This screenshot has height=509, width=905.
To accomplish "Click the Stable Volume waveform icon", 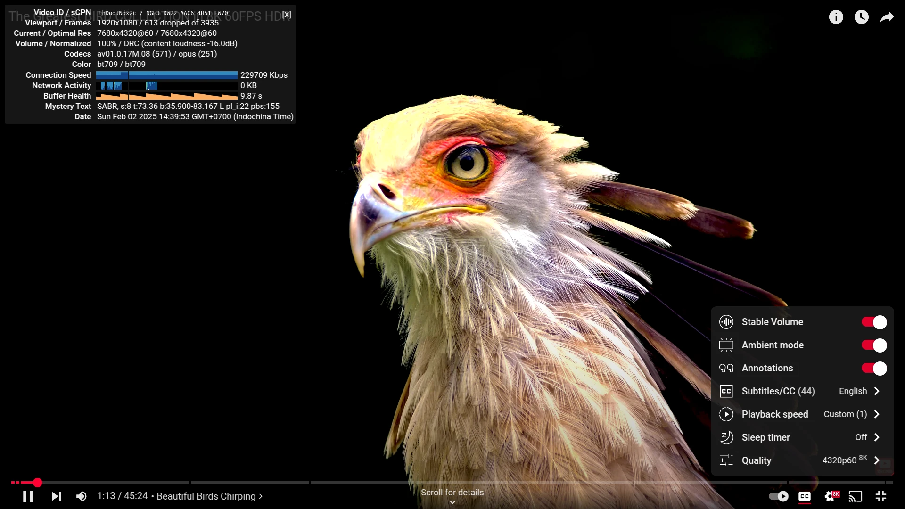I will click(x=726, y=322).
